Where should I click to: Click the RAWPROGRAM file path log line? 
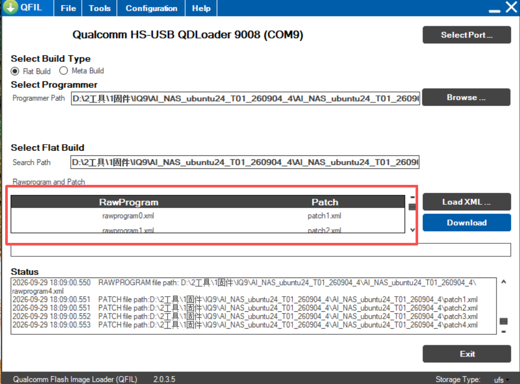pos(245,287)
